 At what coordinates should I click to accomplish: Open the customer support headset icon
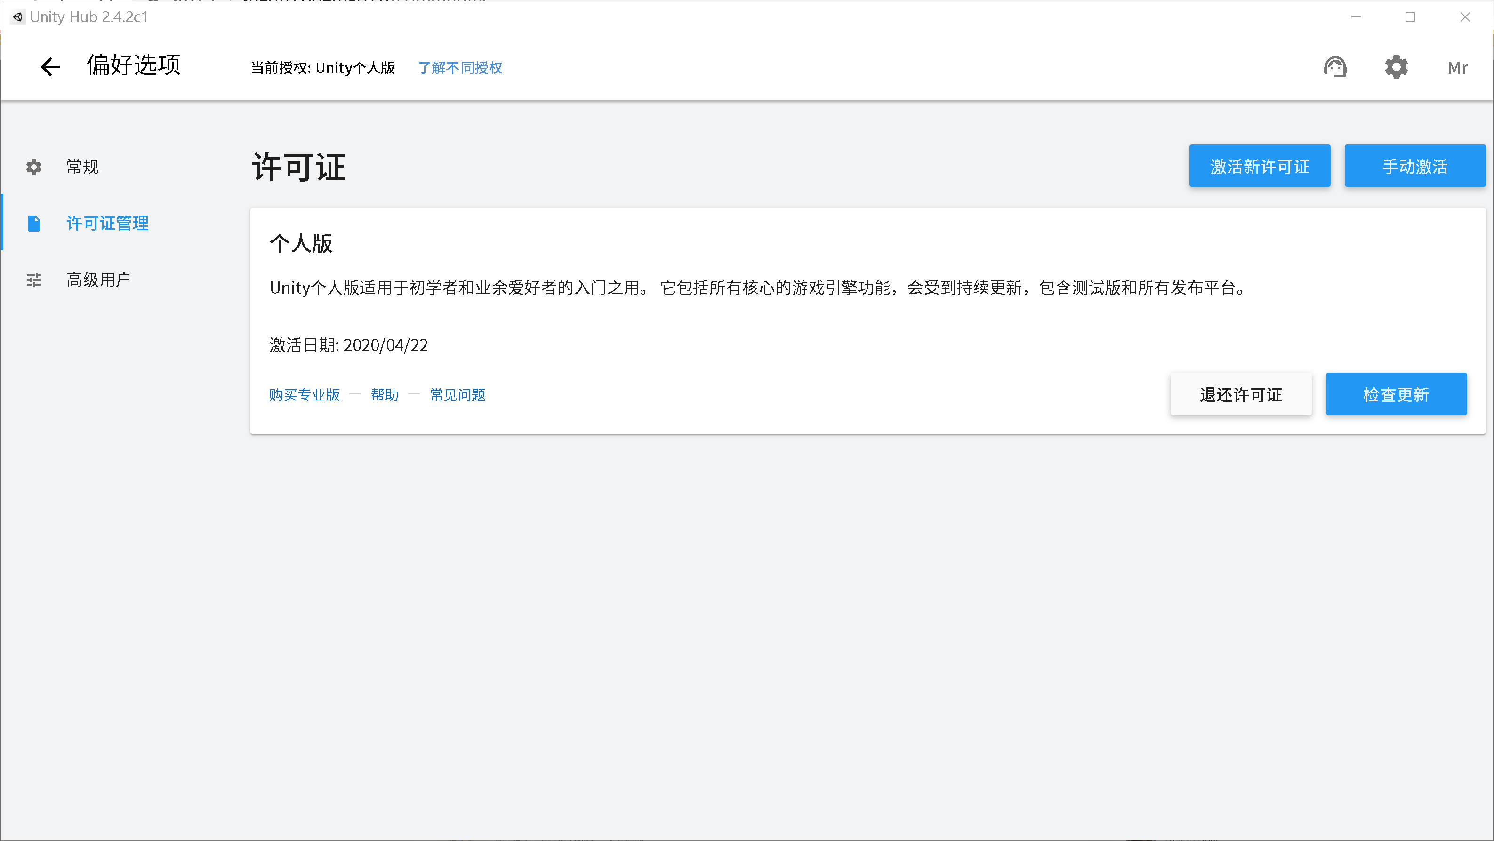pos(1334,67)
